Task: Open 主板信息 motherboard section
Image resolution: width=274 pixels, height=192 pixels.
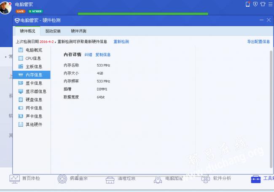Action: [x=32, y=67]
